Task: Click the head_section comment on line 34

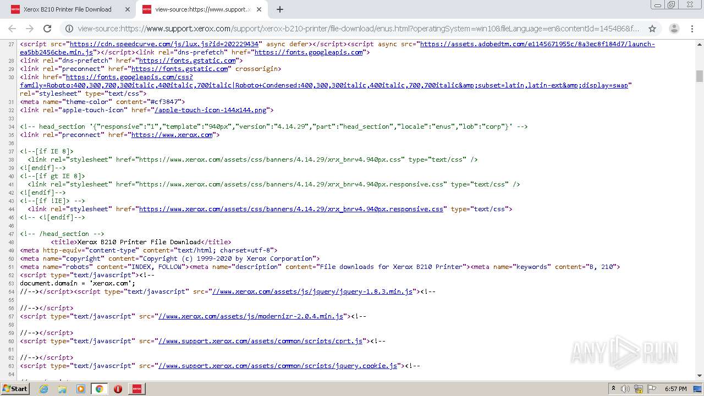Action: click(274, 127)
